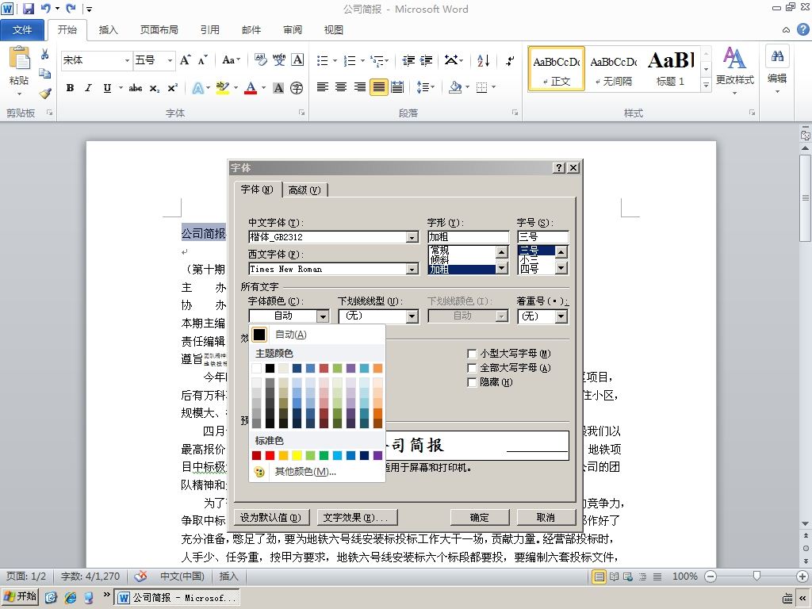Select Automatic font color option
Image resolution: width=812 pixels, height=609 pixels.
click(x=317, y=335)
